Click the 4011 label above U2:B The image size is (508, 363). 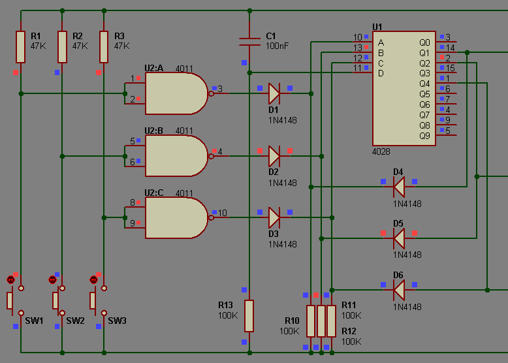(184, 131)
